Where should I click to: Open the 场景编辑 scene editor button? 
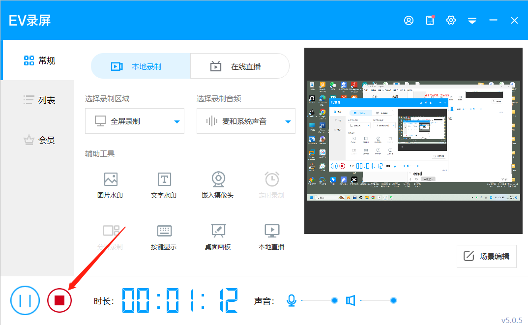[487, 256]
